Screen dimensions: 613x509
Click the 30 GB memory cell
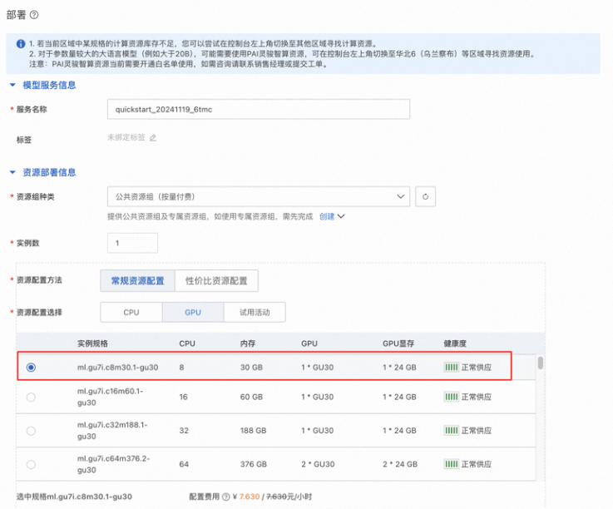(x=251, y=367)
